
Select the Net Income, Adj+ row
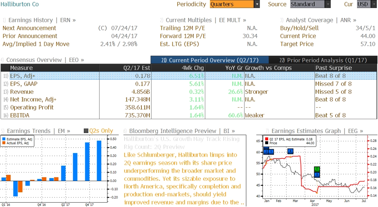189,100
